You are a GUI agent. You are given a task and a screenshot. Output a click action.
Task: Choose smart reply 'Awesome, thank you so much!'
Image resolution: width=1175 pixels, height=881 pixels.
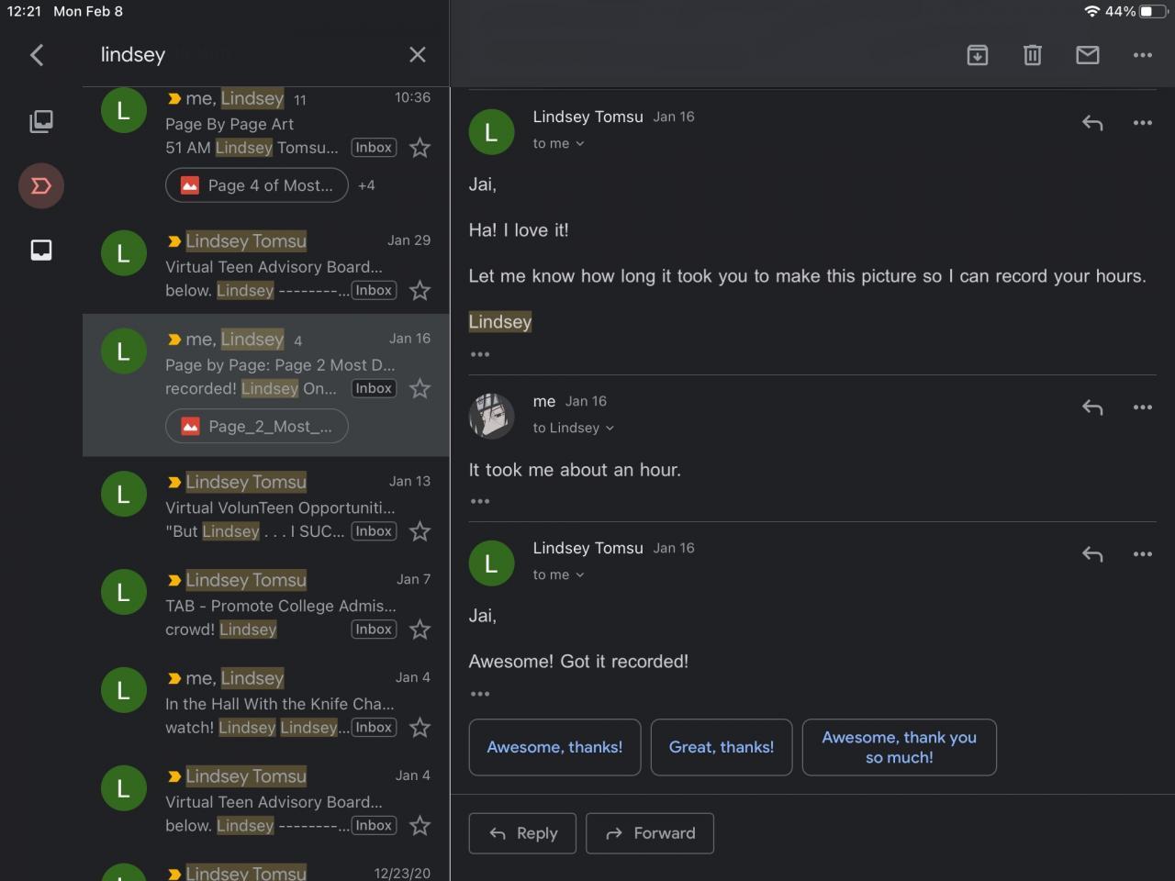(900, 747)
